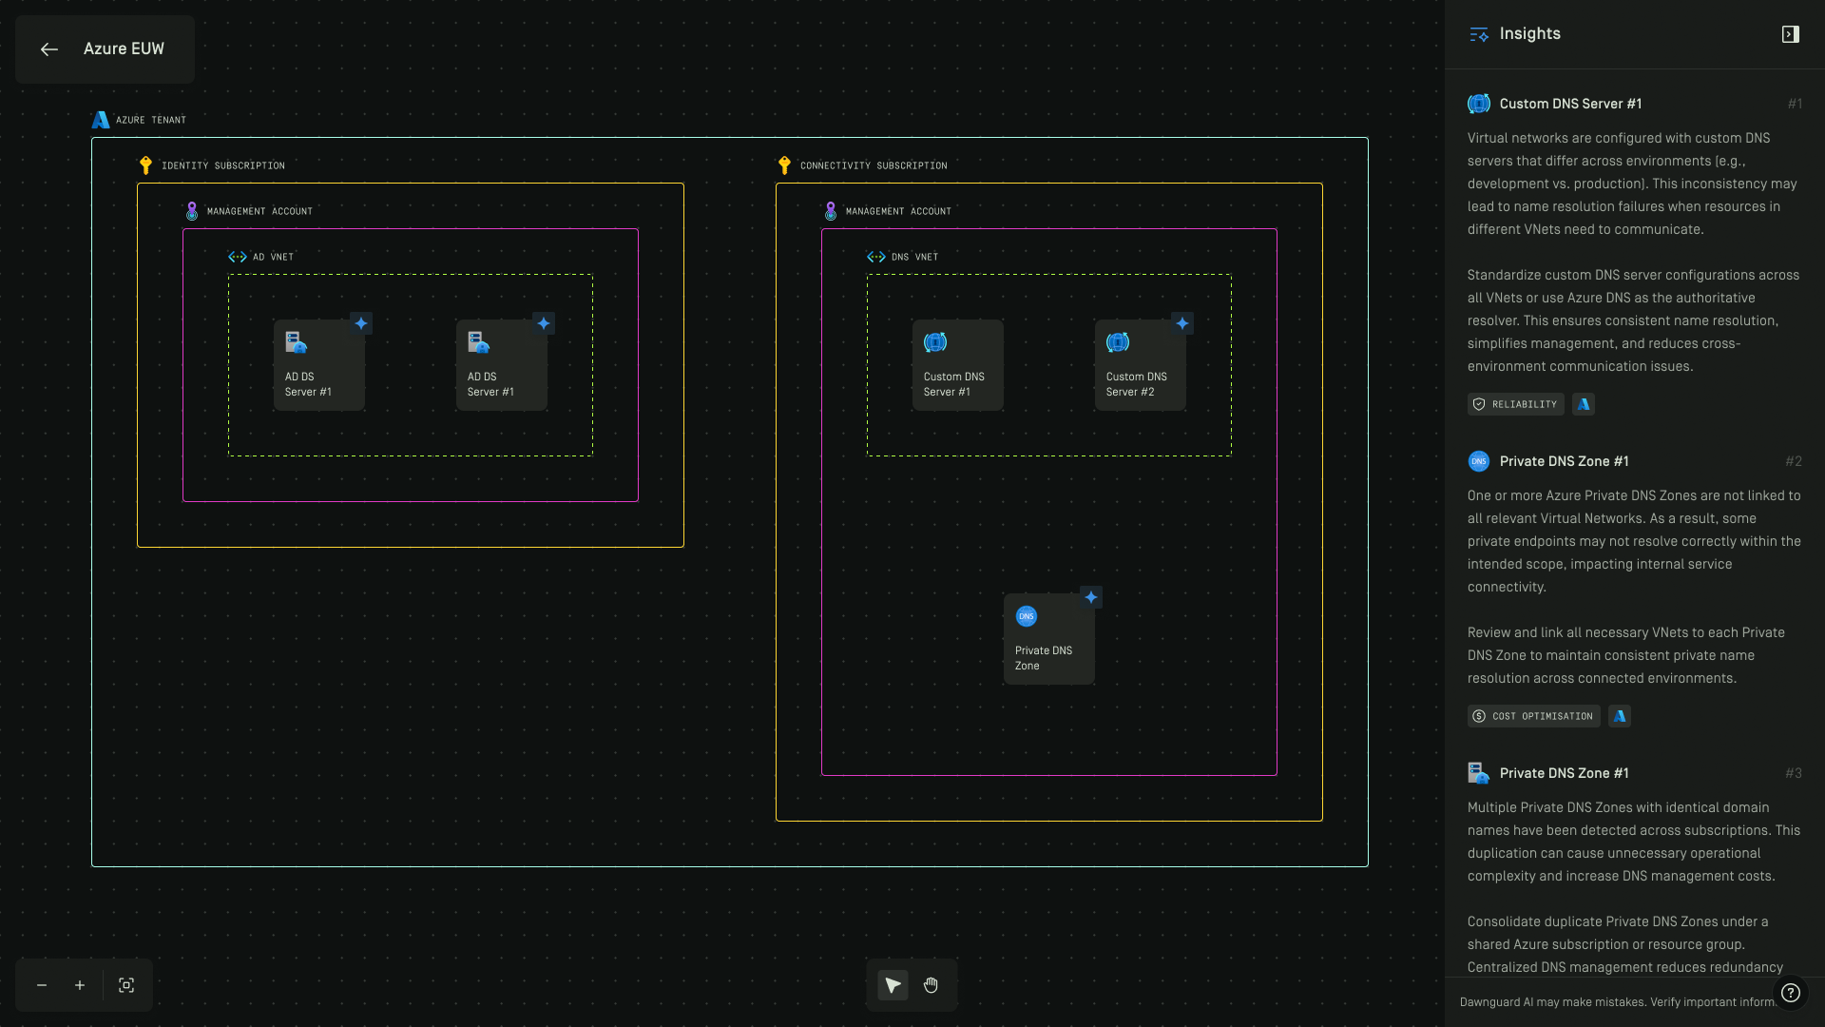The image size is (1825, 1027).
Task: Open the Private DNS Zone #1 insight #2
Action: 1564,461
